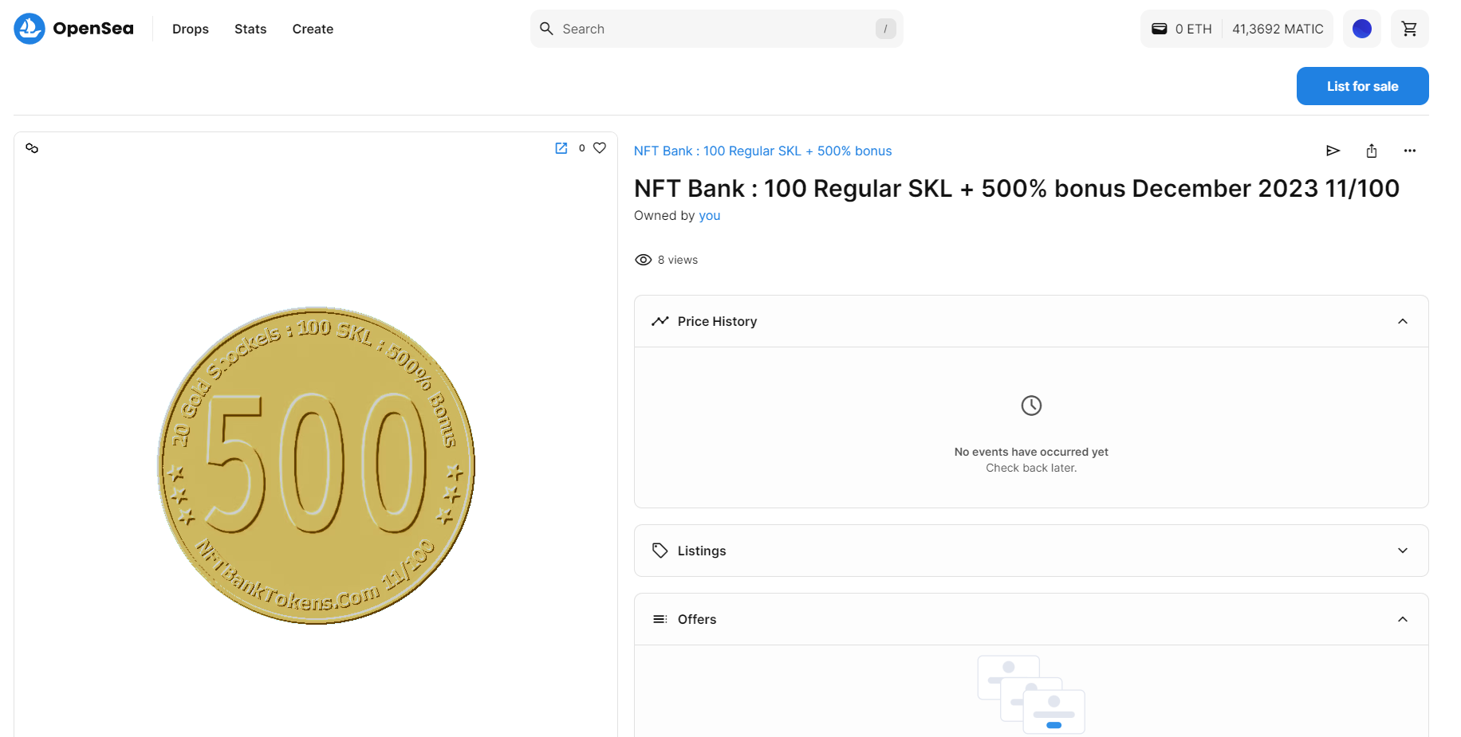
Task: Go to the Create page
Action: click(x=313, y=29)
